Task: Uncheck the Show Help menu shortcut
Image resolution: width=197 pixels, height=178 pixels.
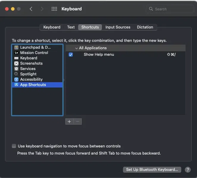Action: pos(71,55)
